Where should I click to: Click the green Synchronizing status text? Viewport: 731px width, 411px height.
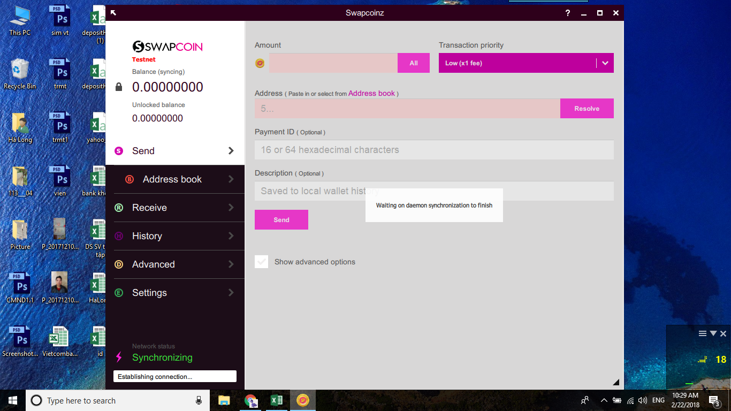tap(162, 357)
